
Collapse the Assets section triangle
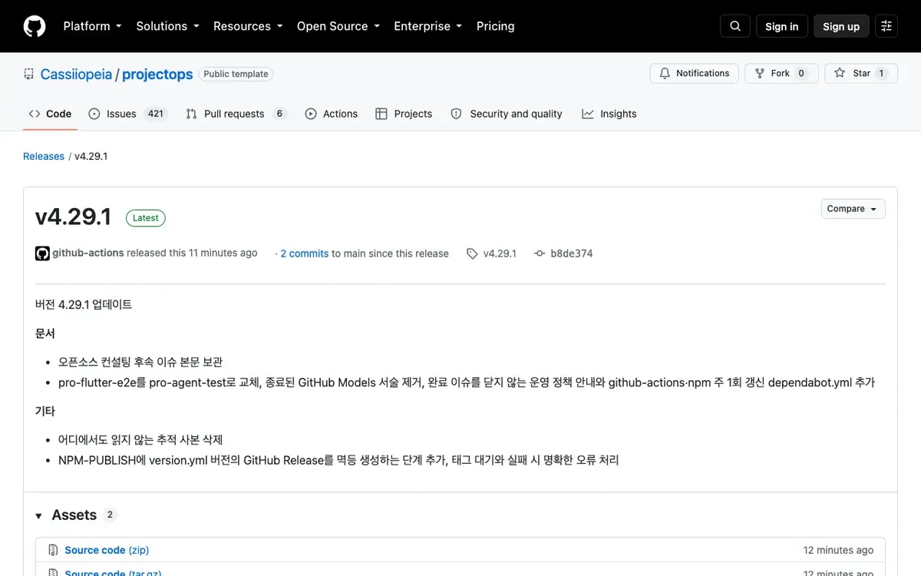pos(38,516)
